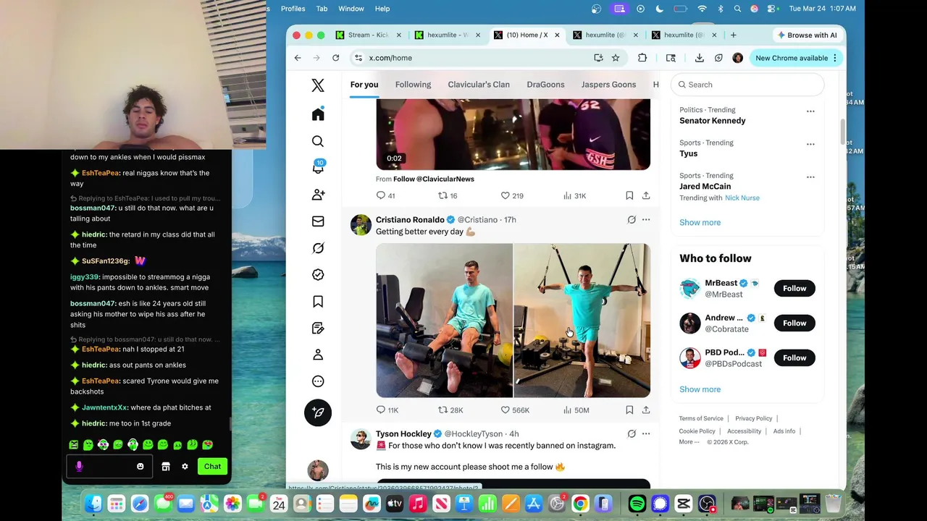Screen dimensions: 927x521
Task: Open Notifications bell showing 10
Action: pyautogui.click(x=318, y=167)
